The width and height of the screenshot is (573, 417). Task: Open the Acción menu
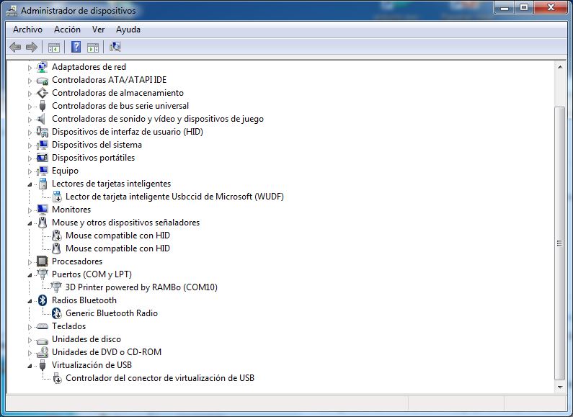pos(67,30)
